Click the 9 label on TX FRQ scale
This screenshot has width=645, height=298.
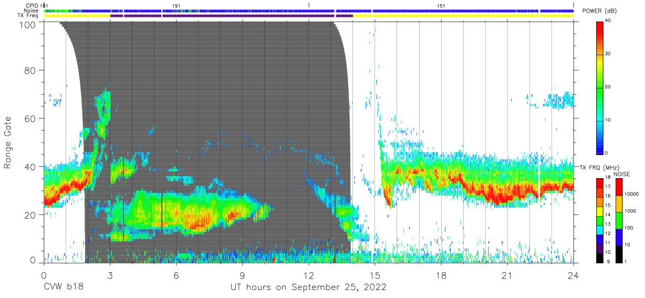[x=608, y=261]
